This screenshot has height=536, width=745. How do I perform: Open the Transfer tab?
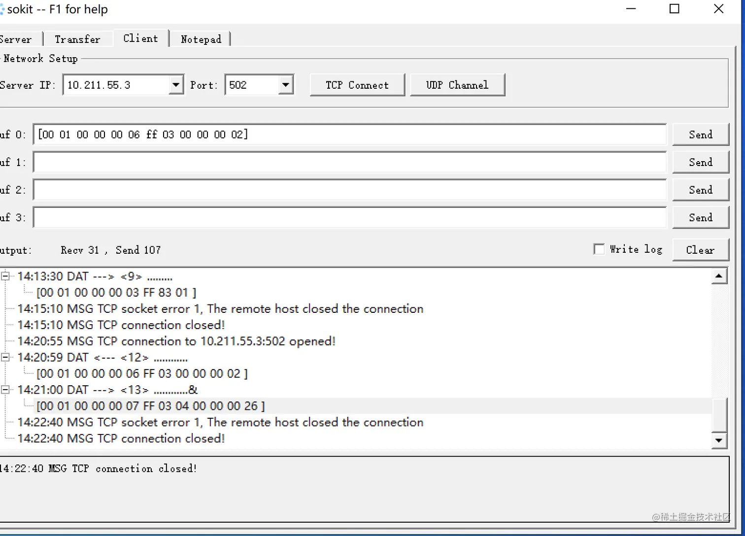(77, 39)
